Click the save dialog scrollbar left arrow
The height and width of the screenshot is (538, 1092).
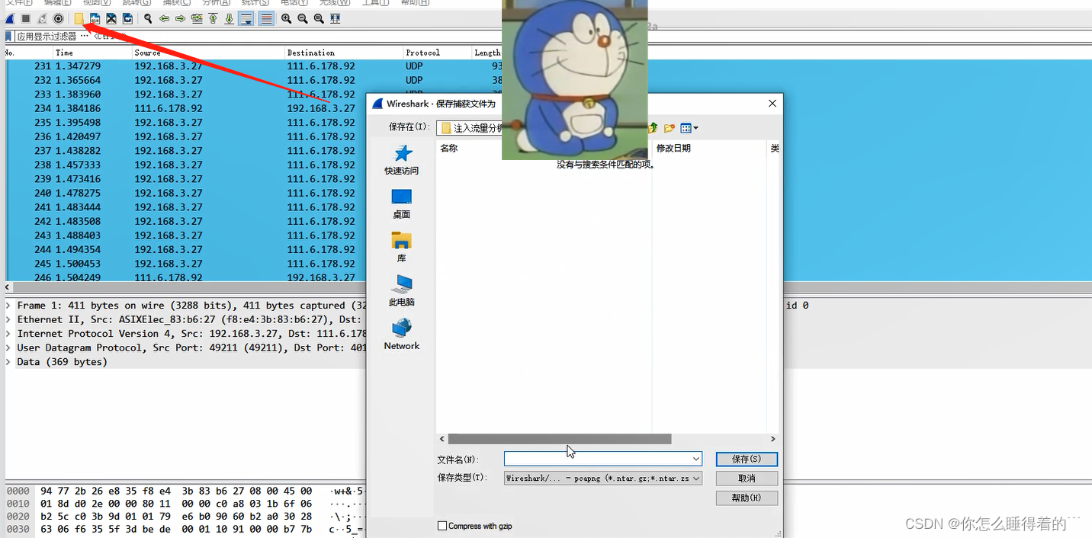[x=442, y=439]
